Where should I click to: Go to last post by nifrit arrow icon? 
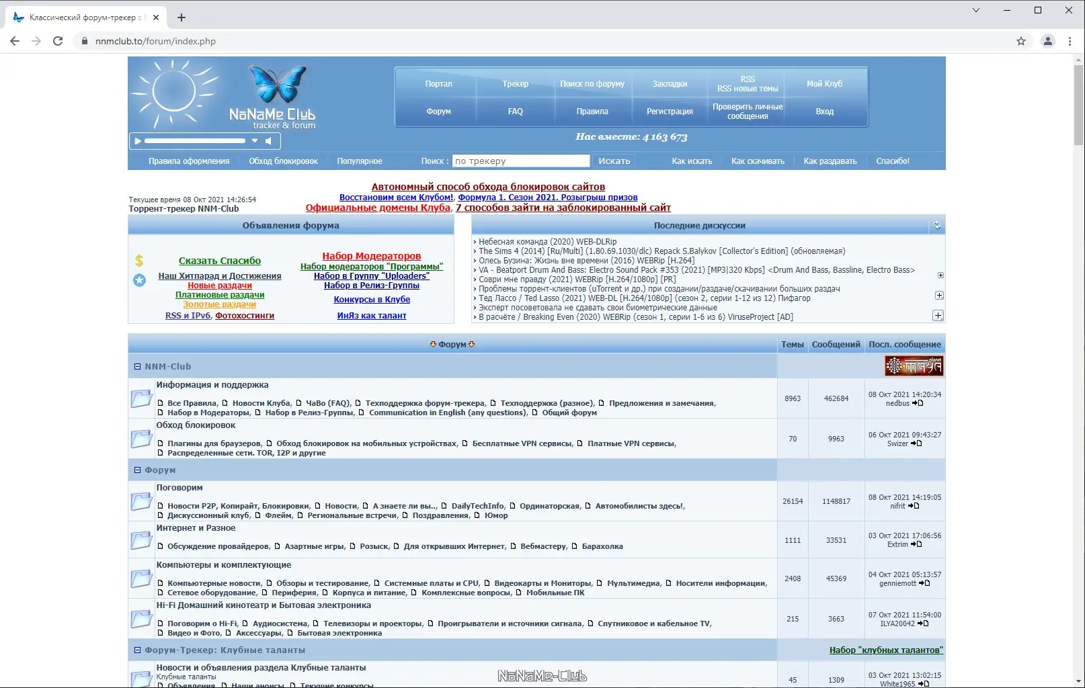[x=914, y=506]
